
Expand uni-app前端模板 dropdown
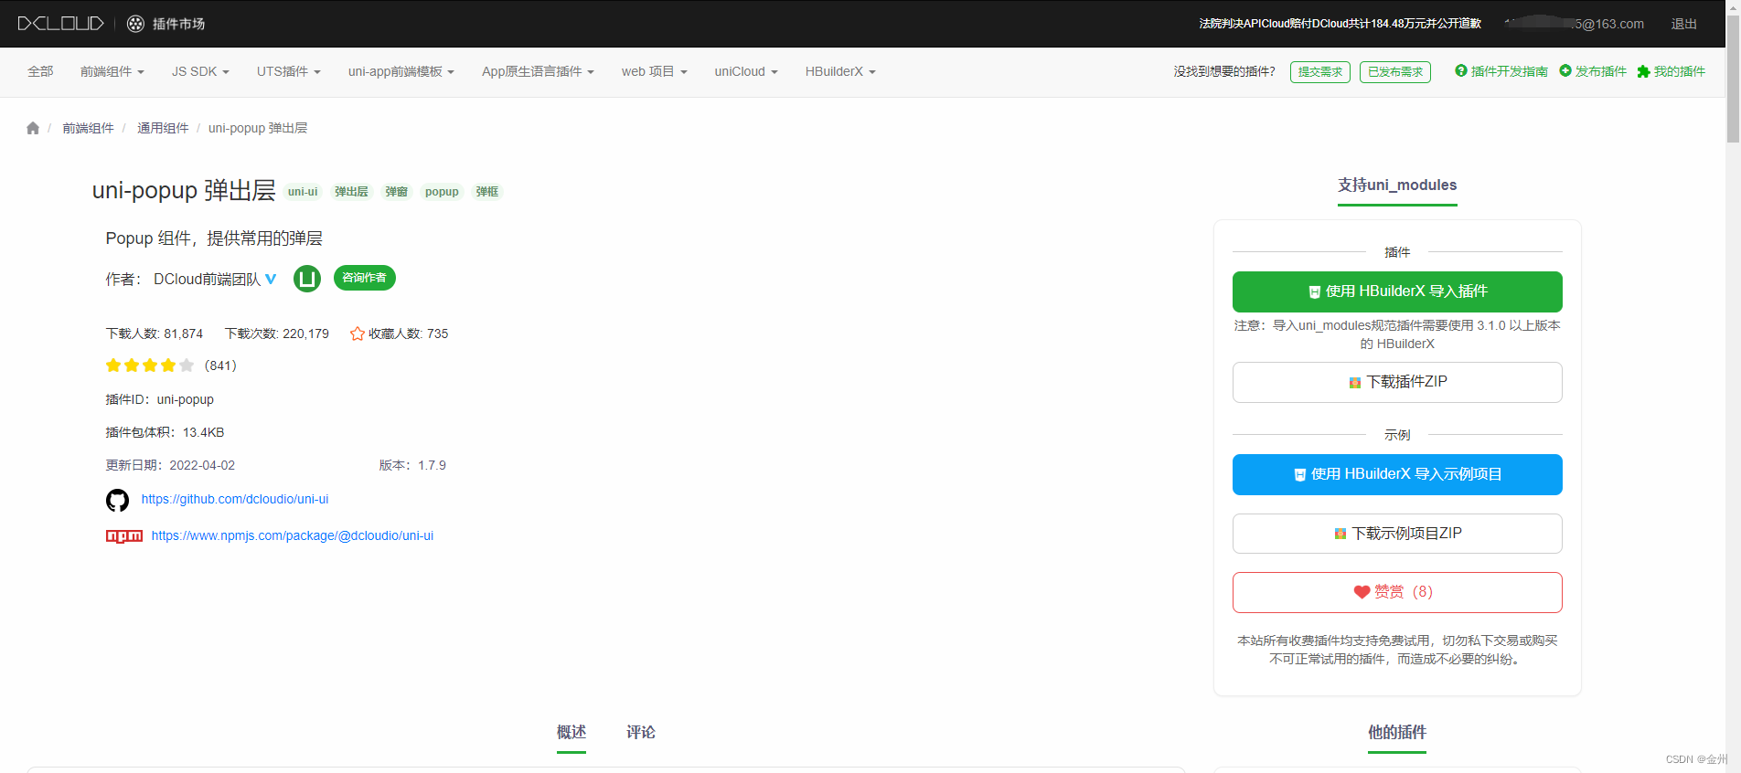401,71
